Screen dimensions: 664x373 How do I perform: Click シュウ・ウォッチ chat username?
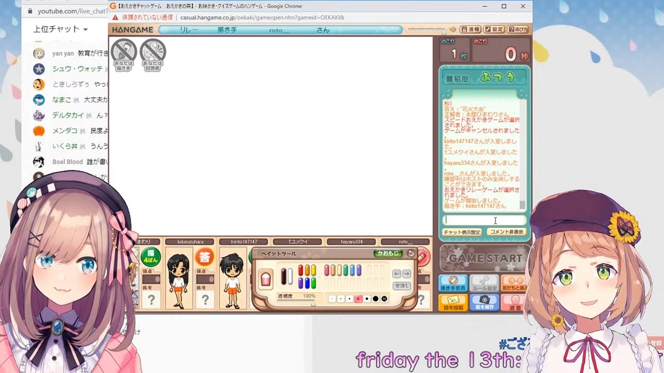click(77, 69)
